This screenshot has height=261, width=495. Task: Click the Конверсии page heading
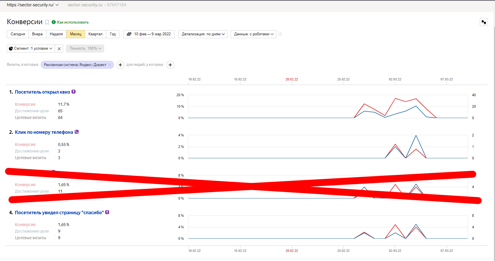(25, 22)
